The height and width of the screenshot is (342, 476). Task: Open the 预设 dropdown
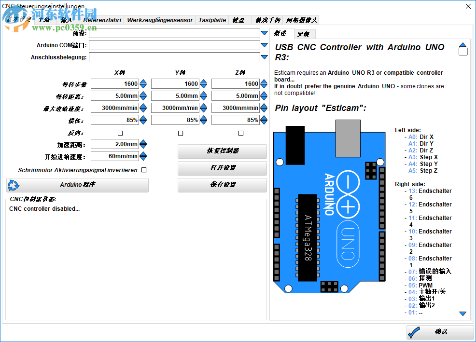[x=264, y=33]
